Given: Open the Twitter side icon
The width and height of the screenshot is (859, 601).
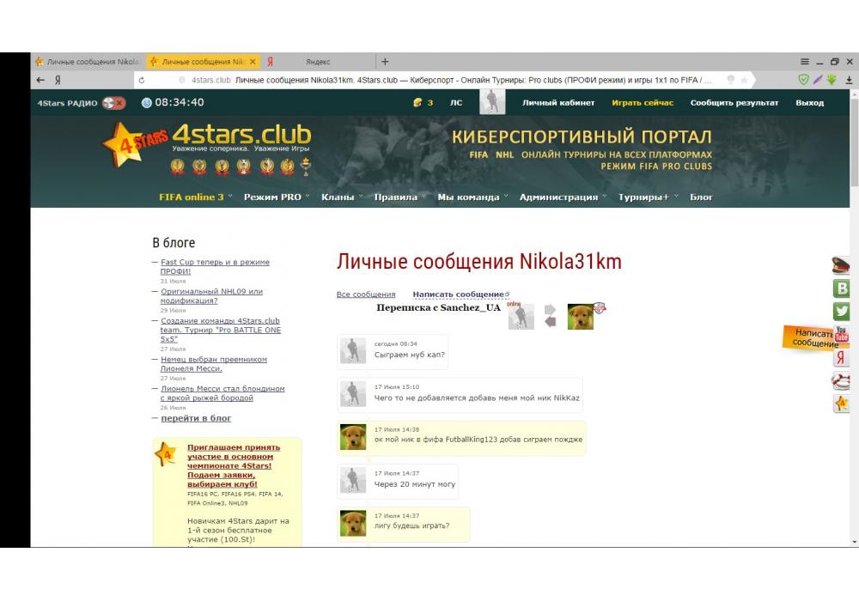Looking at the screenshot, I should click(x=841, y=312).
